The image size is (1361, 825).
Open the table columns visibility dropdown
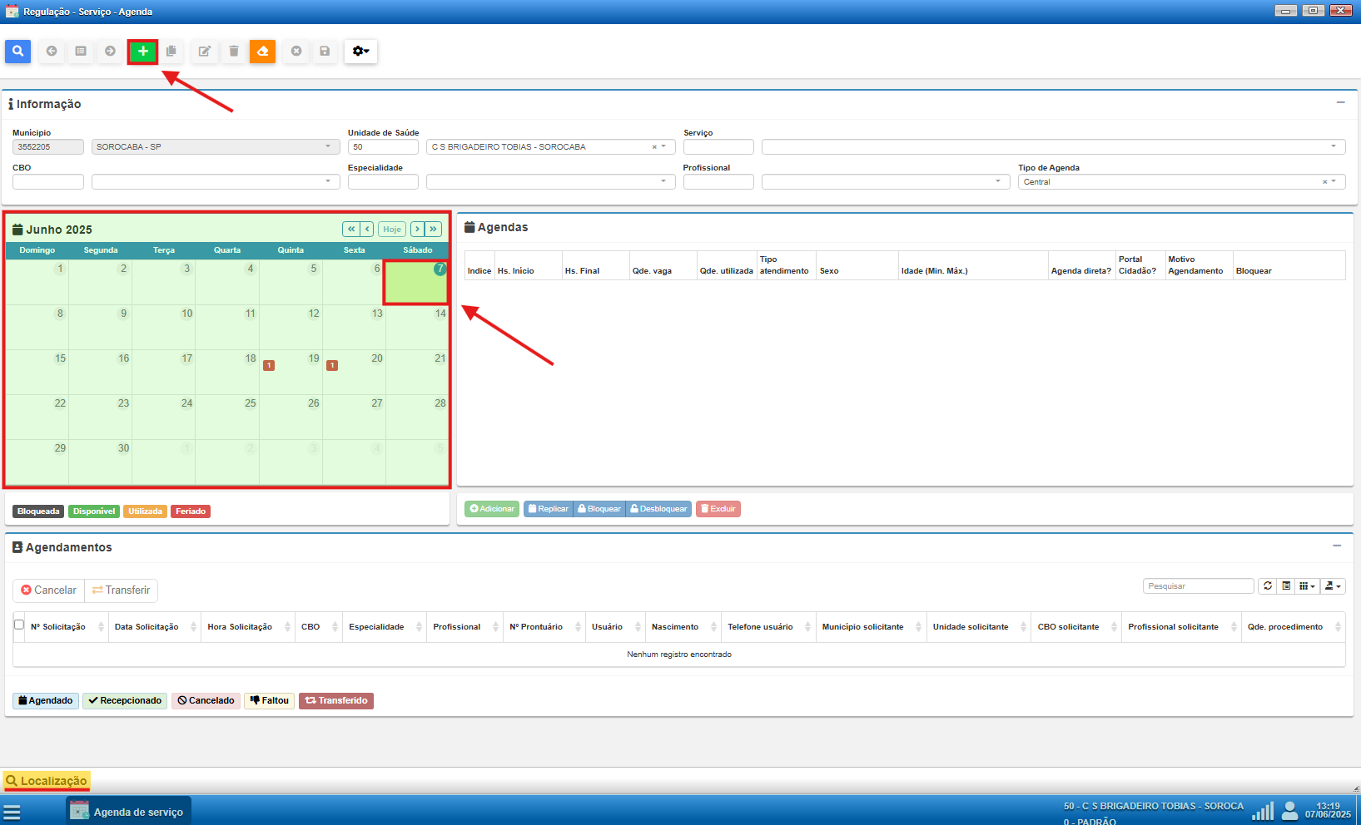point(1307,586)
